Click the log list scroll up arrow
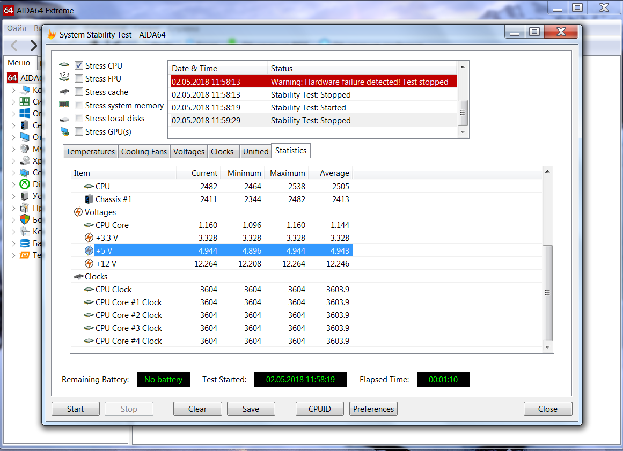This screenshot has height=451, width=623. (463, 66)
